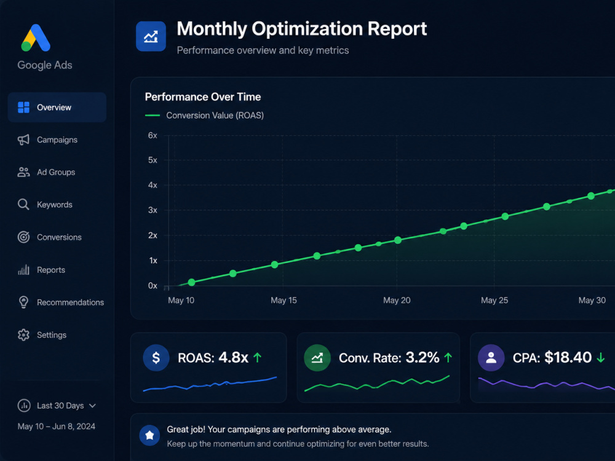Click the May 30 axis label
The image size is (615, 461).
coord(592,301)
